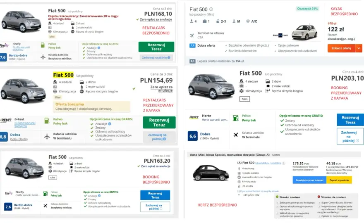
Task: Open dropdown arrow beside Zobacz ofertę
Action: coord(359,48)
